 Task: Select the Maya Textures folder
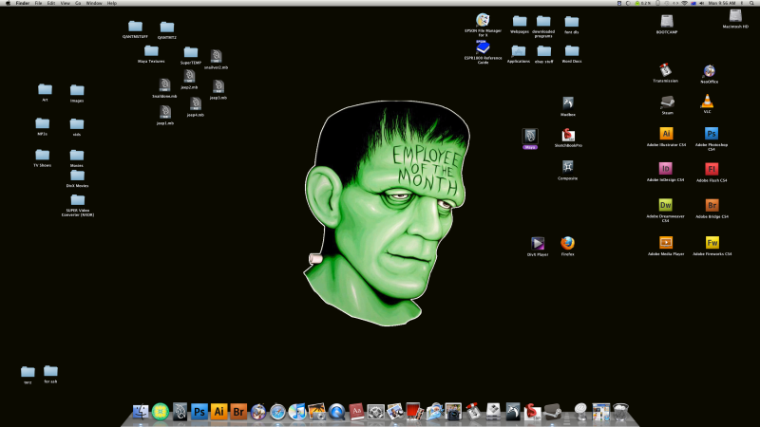(151, 51)
